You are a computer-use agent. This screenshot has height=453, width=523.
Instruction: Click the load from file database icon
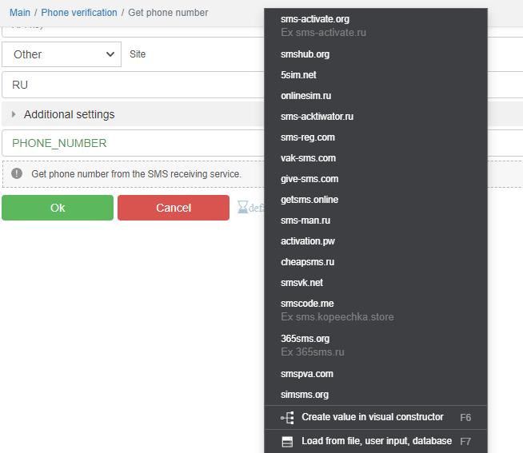tap(287, 442)
